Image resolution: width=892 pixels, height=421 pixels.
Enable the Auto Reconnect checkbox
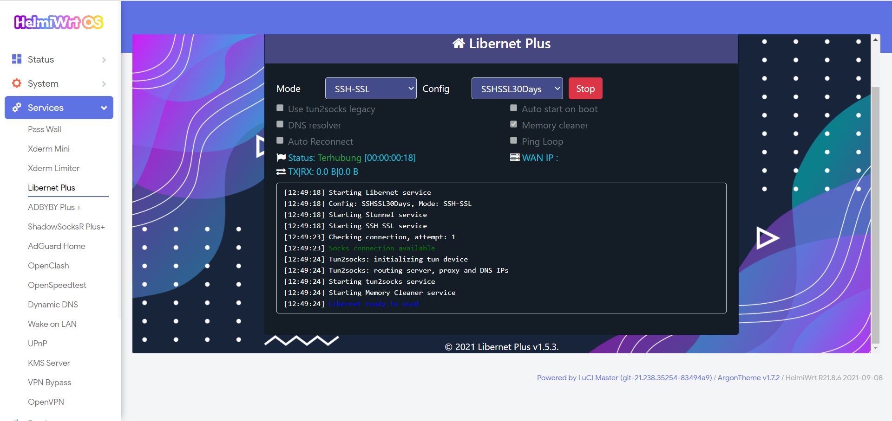280,140
